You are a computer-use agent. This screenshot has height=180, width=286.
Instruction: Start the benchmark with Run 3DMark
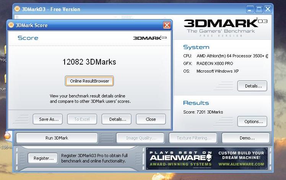click(57, 138)
